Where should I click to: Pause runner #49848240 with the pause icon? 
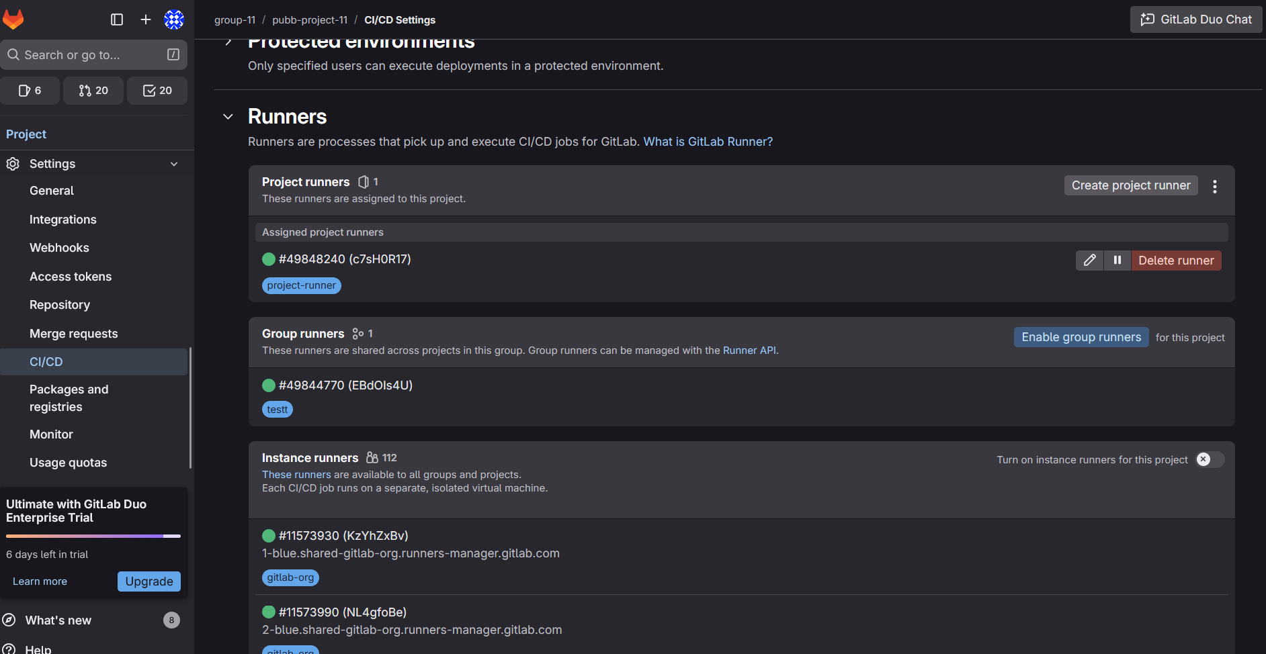(x=1117, y=261)
